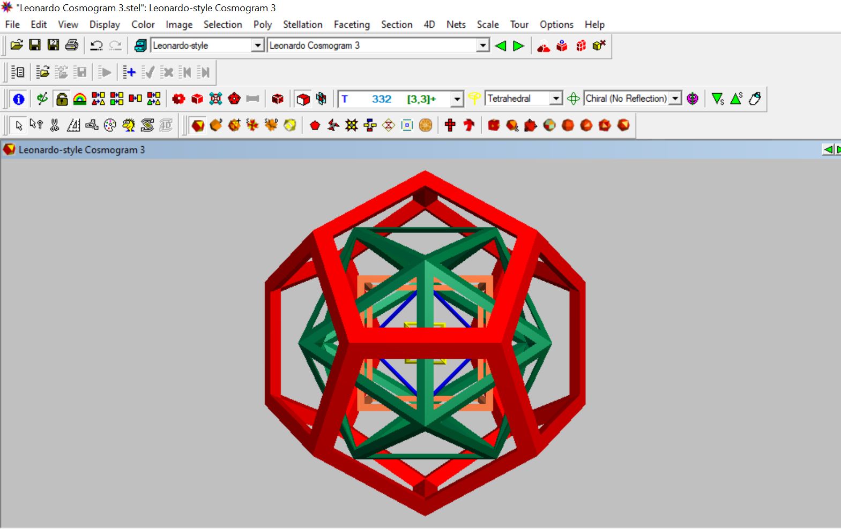Go to previous model with green left arrow
Image resolution: width=841 pixels, height=529 pixels.
(500, 46)
